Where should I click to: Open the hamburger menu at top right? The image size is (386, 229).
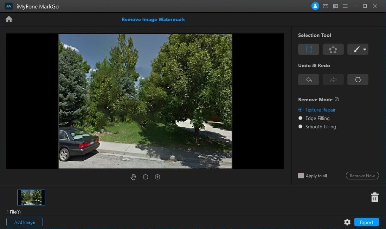(x=345, y=6)
